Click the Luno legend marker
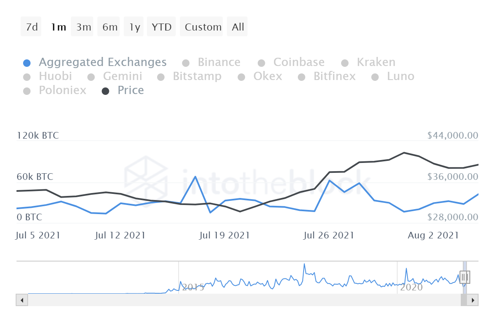The height and width of the screenshot is (330, 495). 375,77
